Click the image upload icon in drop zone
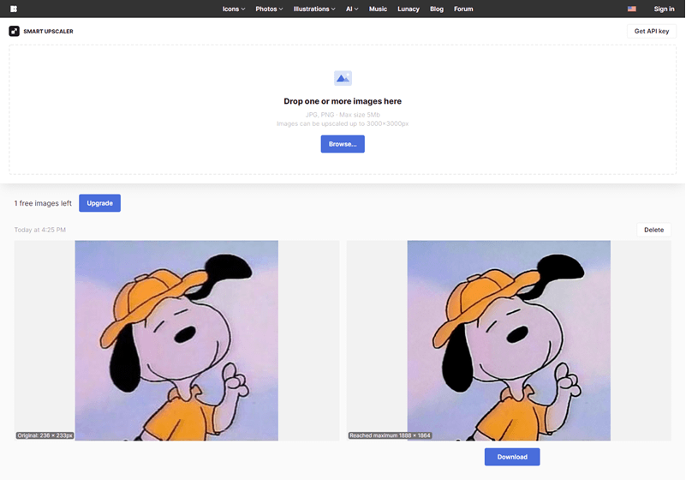Screen dimensions: 686x480 pyautogui.click(x=343, y=78)
